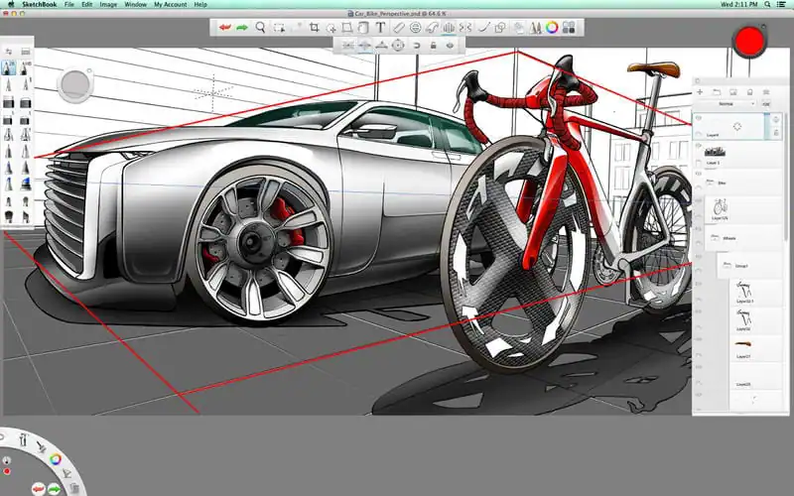This screenshot has width=794, height=496.
Task: Click the gray brush size puck
Action: click(x=75, y=84)
